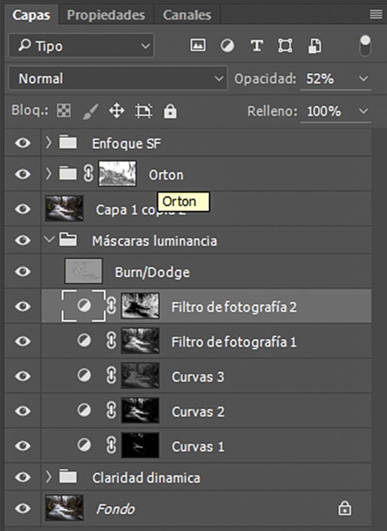Click lock transparent pixels icon

pos(64,111)
